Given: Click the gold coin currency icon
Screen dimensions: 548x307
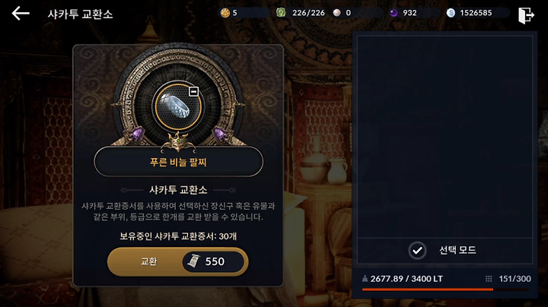Looking at the screenshot, I should pos(225,13).
